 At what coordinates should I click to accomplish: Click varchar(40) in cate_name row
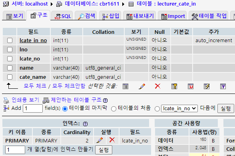click(66, 77)
